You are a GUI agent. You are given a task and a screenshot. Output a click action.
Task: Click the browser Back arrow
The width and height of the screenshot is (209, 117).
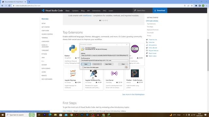coord(2,6)
